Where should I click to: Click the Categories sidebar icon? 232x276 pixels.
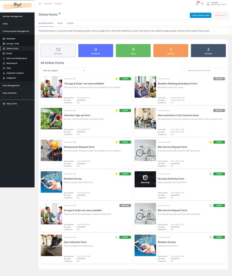(4, 78)
